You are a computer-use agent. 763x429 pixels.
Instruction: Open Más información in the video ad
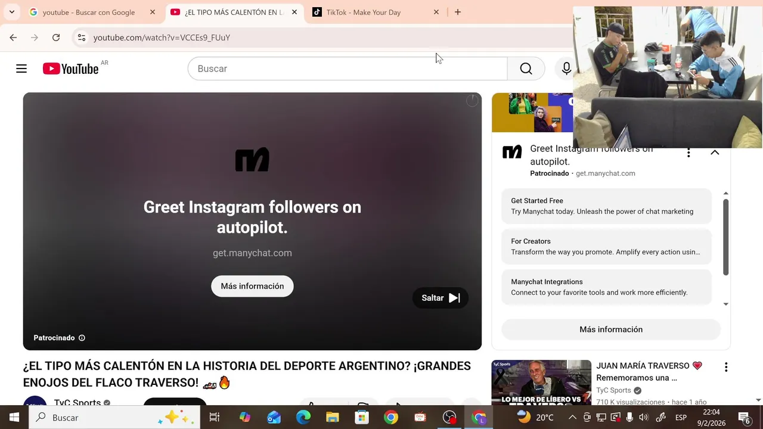coord(252,286)
